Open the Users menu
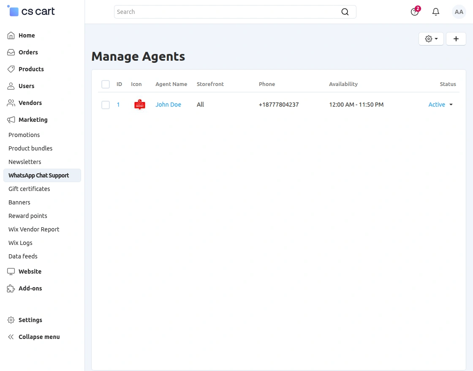The height and width of the screenshot is (371, 473). click(26, 86)
